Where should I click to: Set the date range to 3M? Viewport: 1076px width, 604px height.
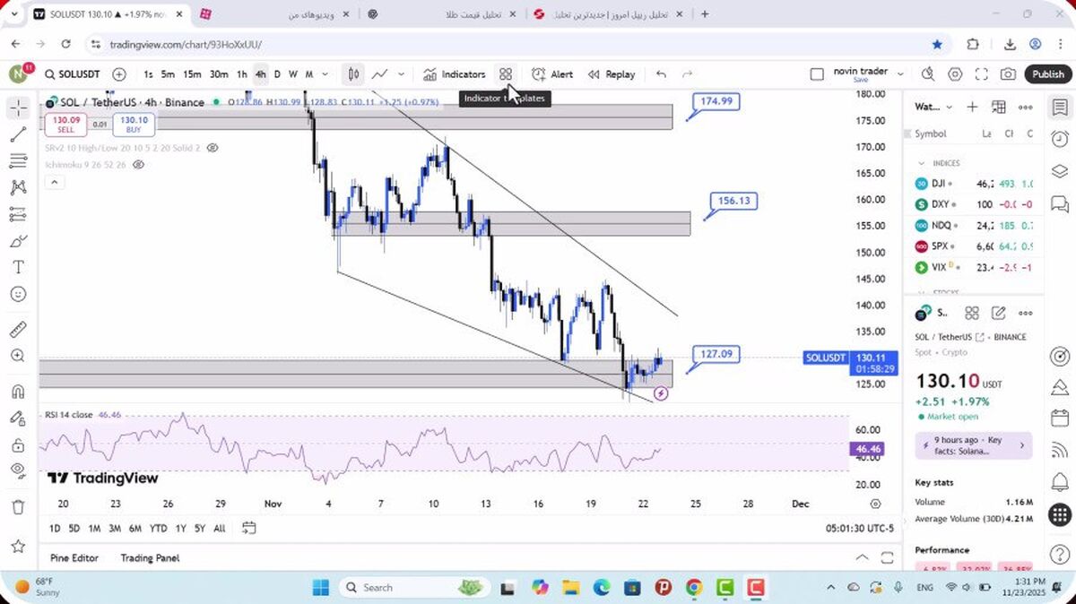[115, 528]
